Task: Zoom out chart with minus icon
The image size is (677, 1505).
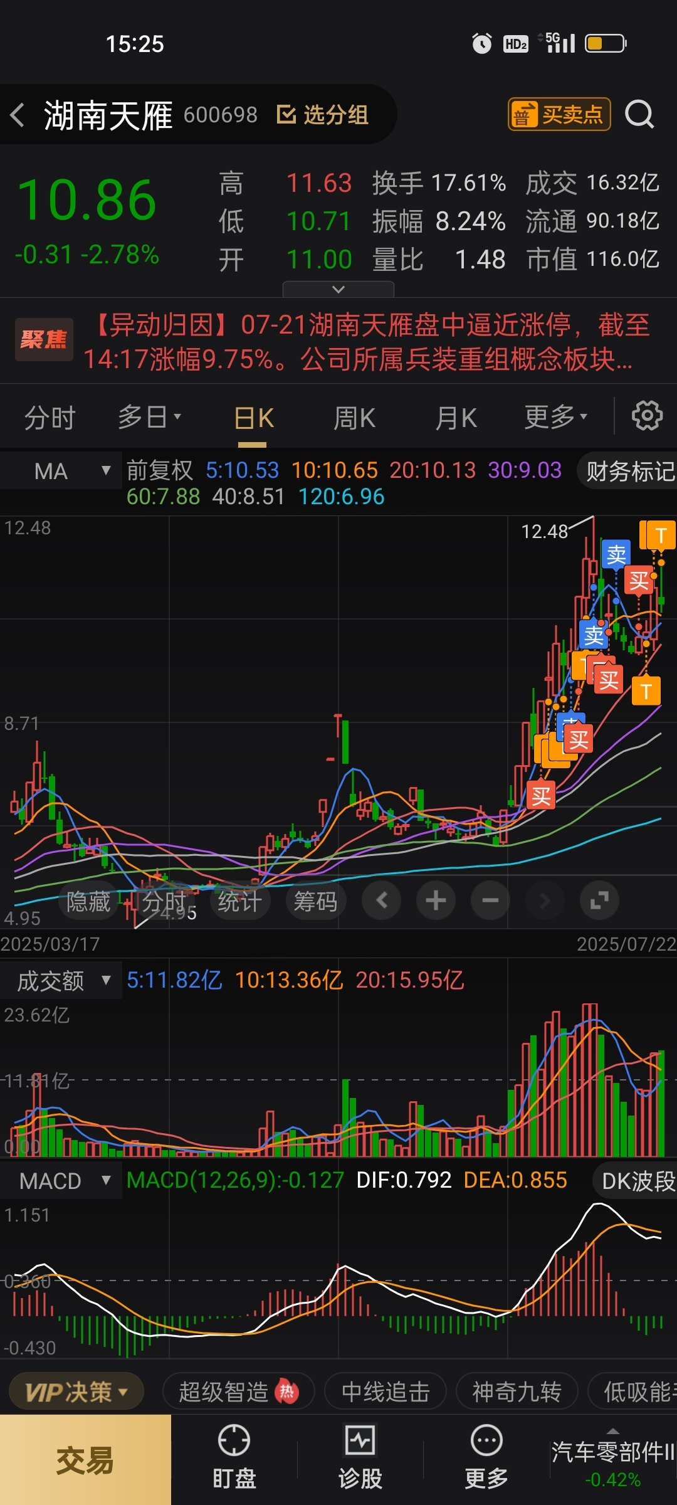Action: pos(490,900)
